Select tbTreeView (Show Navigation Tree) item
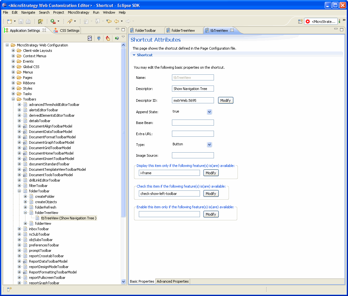 (x=68, y=218)
